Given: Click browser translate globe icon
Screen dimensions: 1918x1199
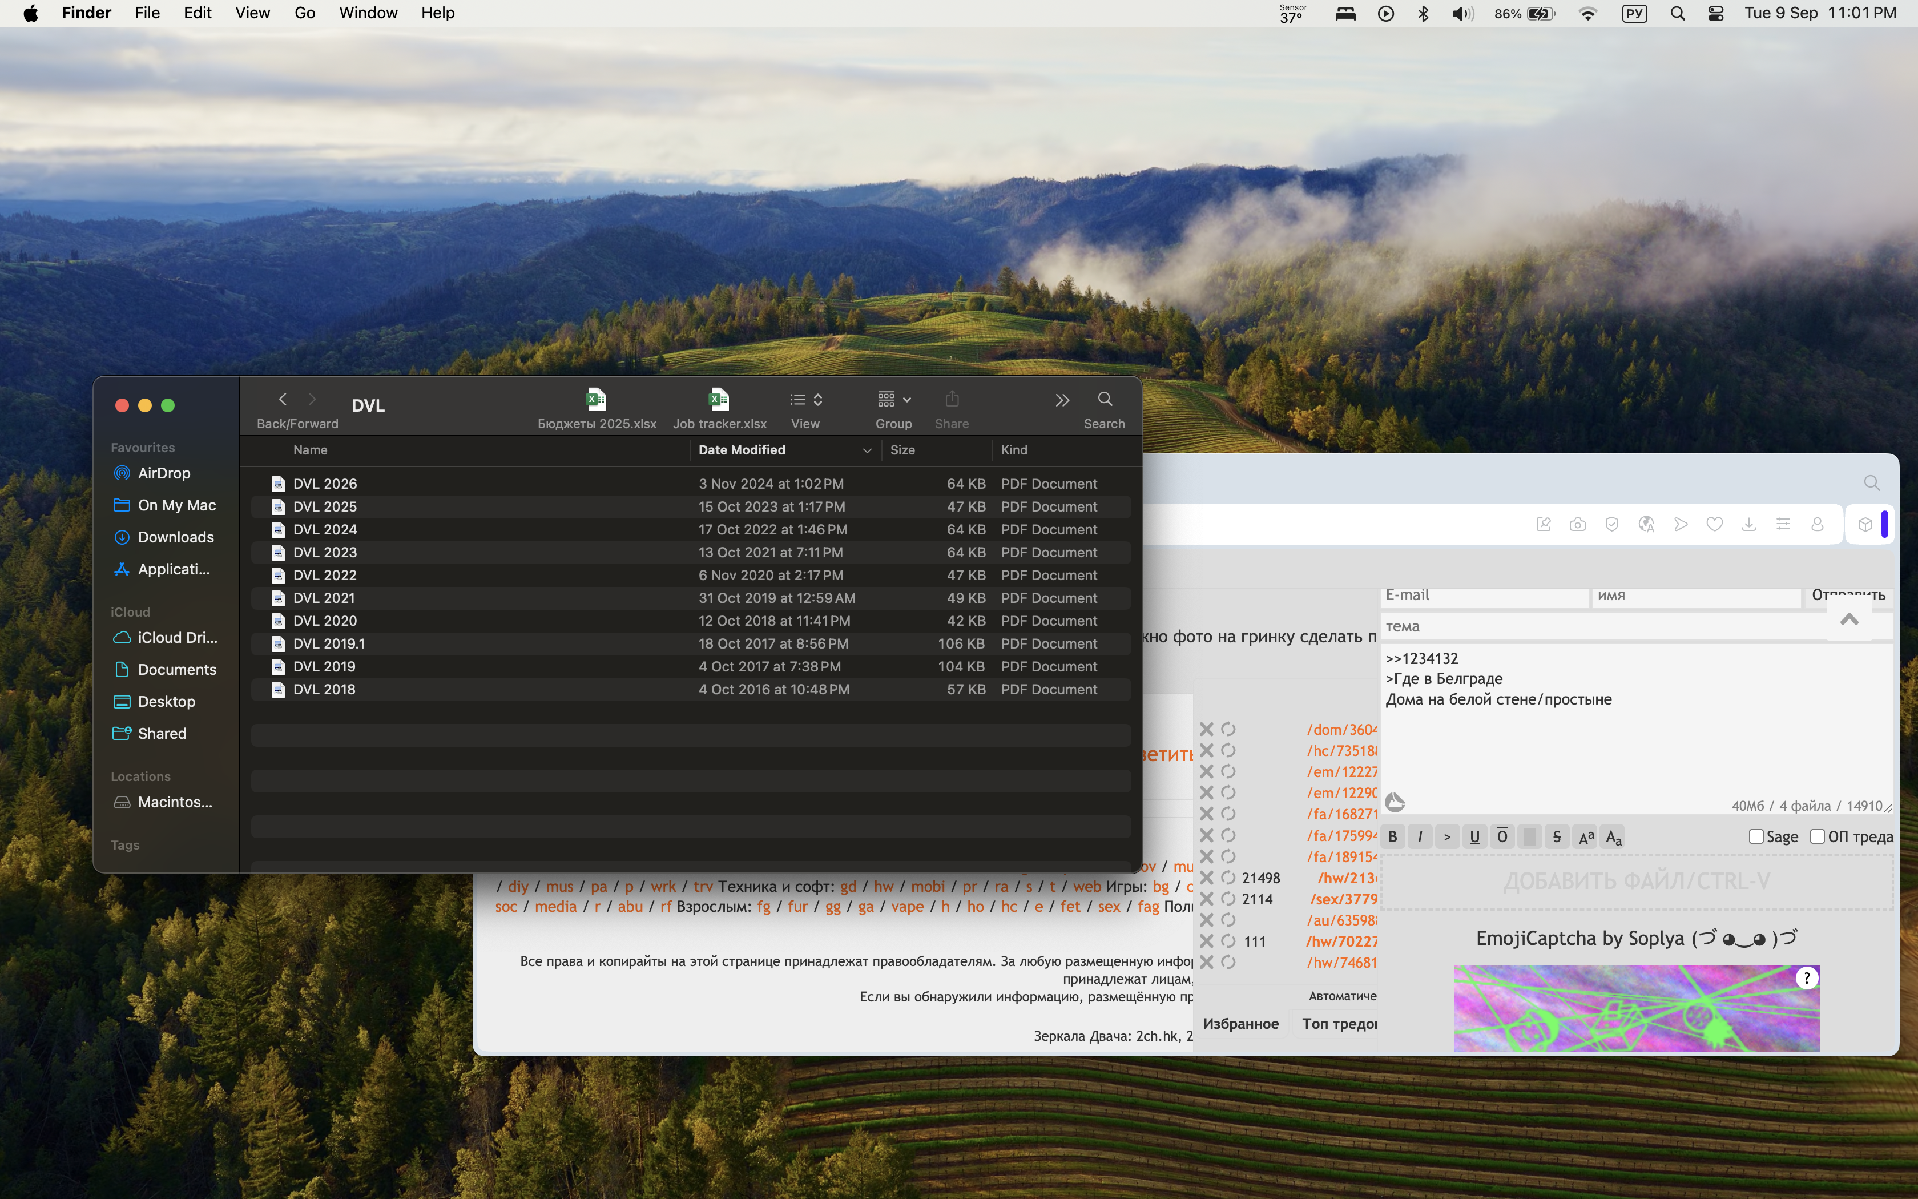Looking at the screenshot, I should pos(1646,524).
